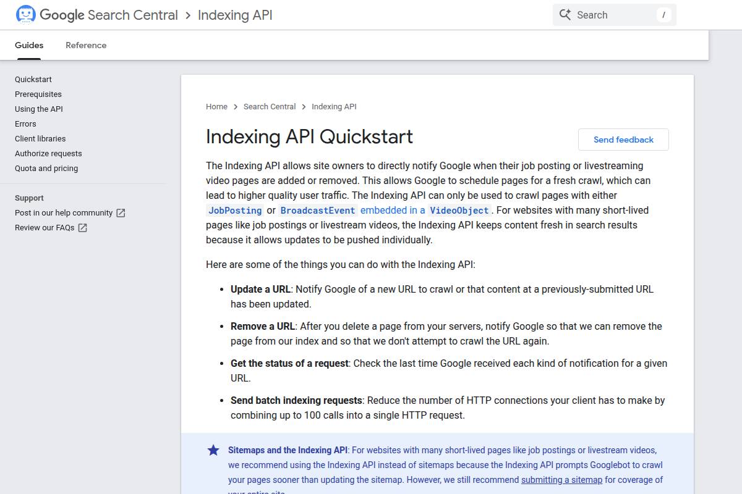Click external link icon beside "Post in our help community"
The width and height of the screenshot is (742, 494).
(121, 212)
